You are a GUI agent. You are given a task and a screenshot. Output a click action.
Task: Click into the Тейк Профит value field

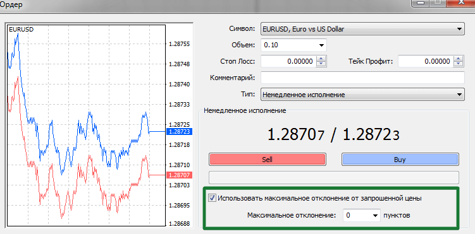426,62
